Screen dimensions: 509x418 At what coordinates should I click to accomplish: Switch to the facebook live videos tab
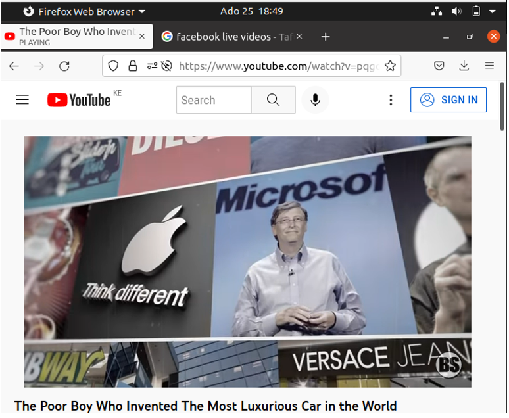[x=232, y=37]
